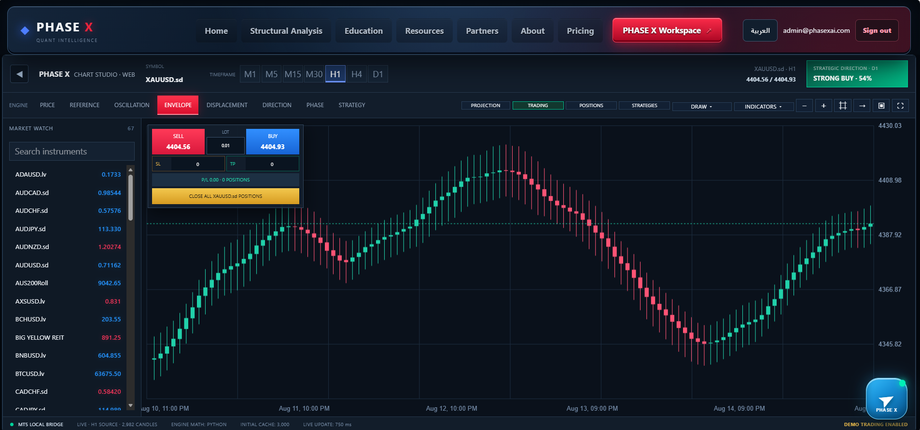Select AUDJPY.sd in market watch
This screenshot has width=920, height=430.
click(x=68, y=229)
